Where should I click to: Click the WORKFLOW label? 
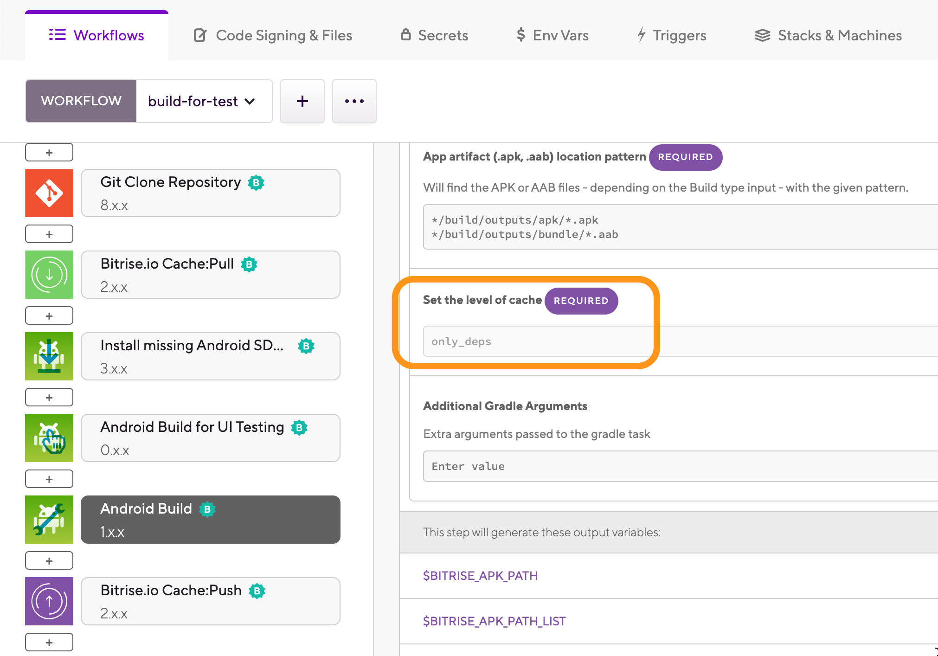pyautogui.click(x=81, y=101)
